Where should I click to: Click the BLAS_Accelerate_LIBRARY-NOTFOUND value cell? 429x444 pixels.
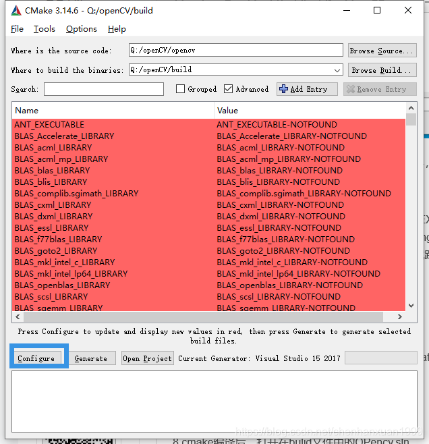point(292,136)
